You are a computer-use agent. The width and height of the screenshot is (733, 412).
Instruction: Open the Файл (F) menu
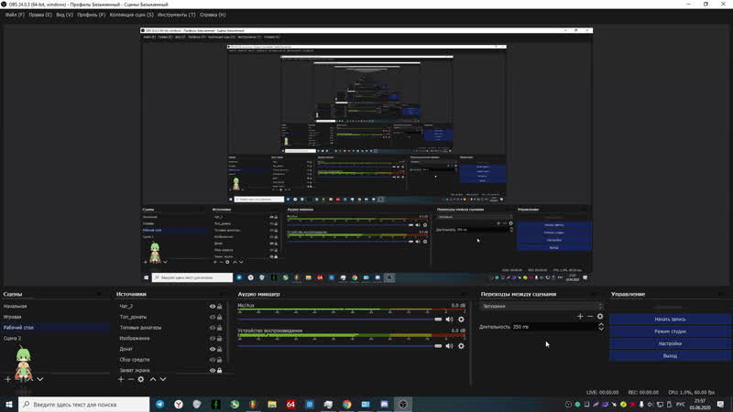coord(15,15)
